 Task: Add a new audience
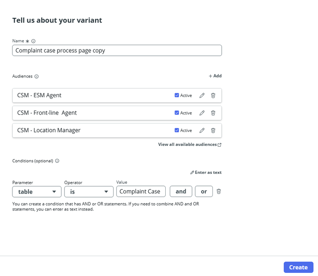click(215, 76)
